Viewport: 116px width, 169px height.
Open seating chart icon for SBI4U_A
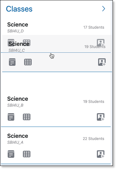coord(101,154)
